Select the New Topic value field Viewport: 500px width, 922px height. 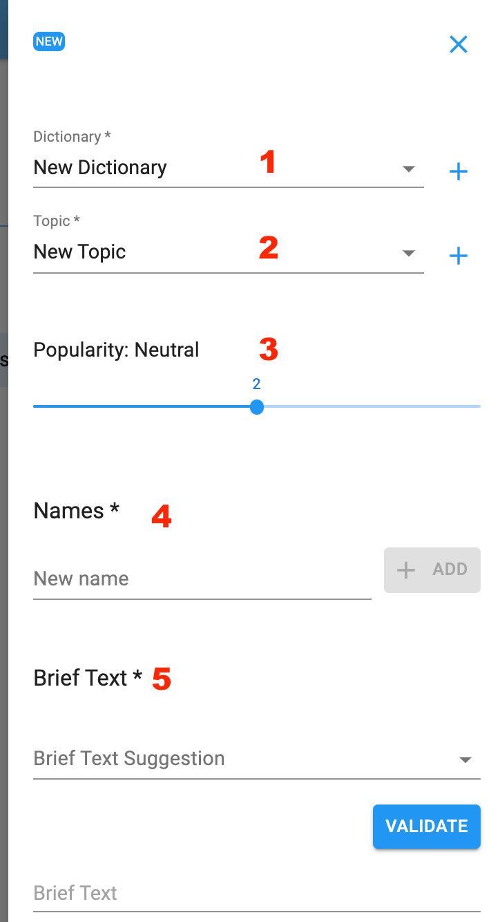coord(229,252)
